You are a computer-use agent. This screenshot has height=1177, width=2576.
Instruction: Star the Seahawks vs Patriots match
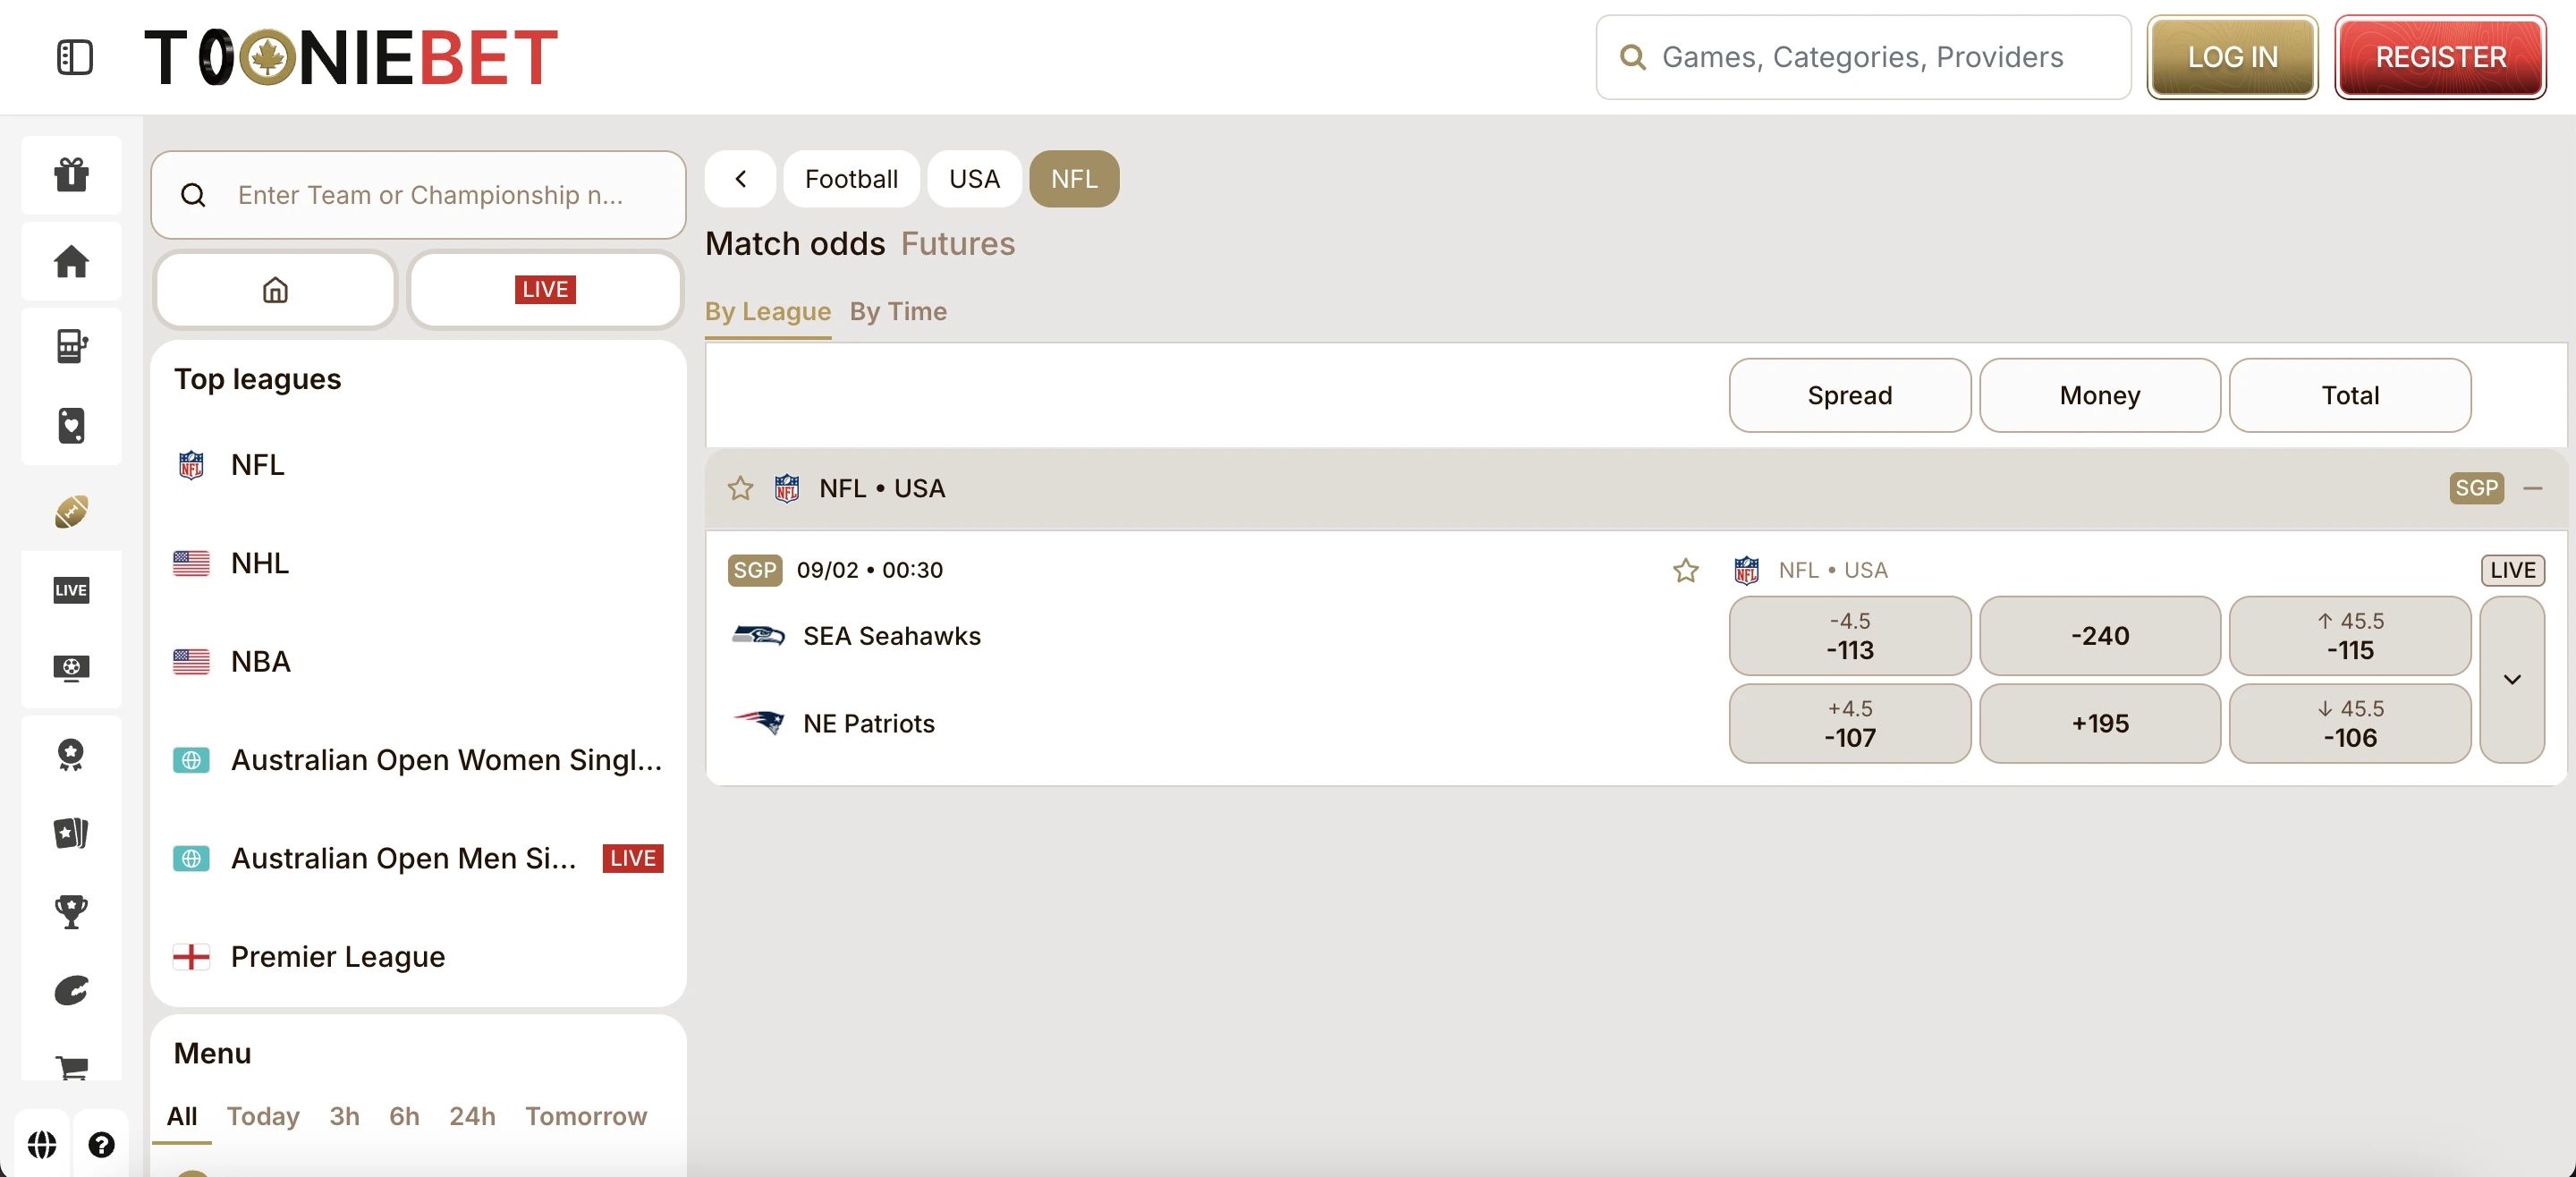pos(1686,570)
